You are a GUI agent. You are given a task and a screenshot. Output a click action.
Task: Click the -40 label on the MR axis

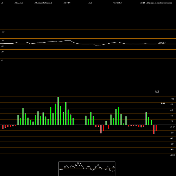point(172,138)
